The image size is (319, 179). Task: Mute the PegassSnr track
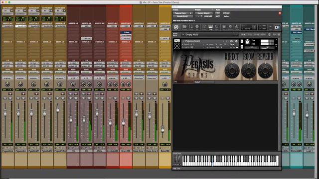point(23,98)
